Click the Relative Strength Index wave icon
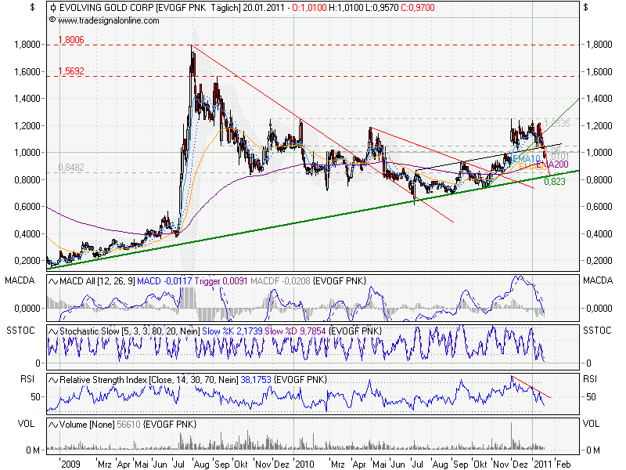The height and width of the screenshot is (470, 626). point(53,379)
